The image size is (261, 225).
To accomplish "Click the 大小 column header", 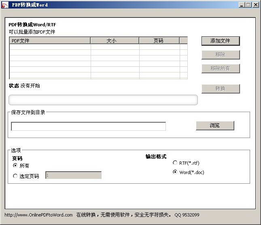I will pyautogui.click(x=115, y=40).
